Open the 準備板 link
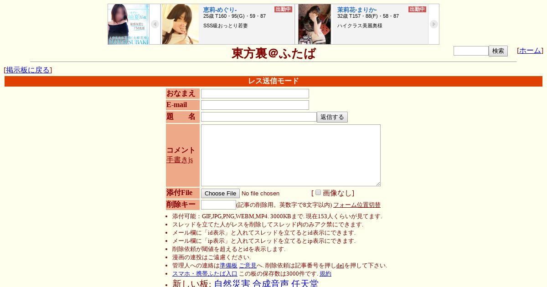 tap(228, 266)
